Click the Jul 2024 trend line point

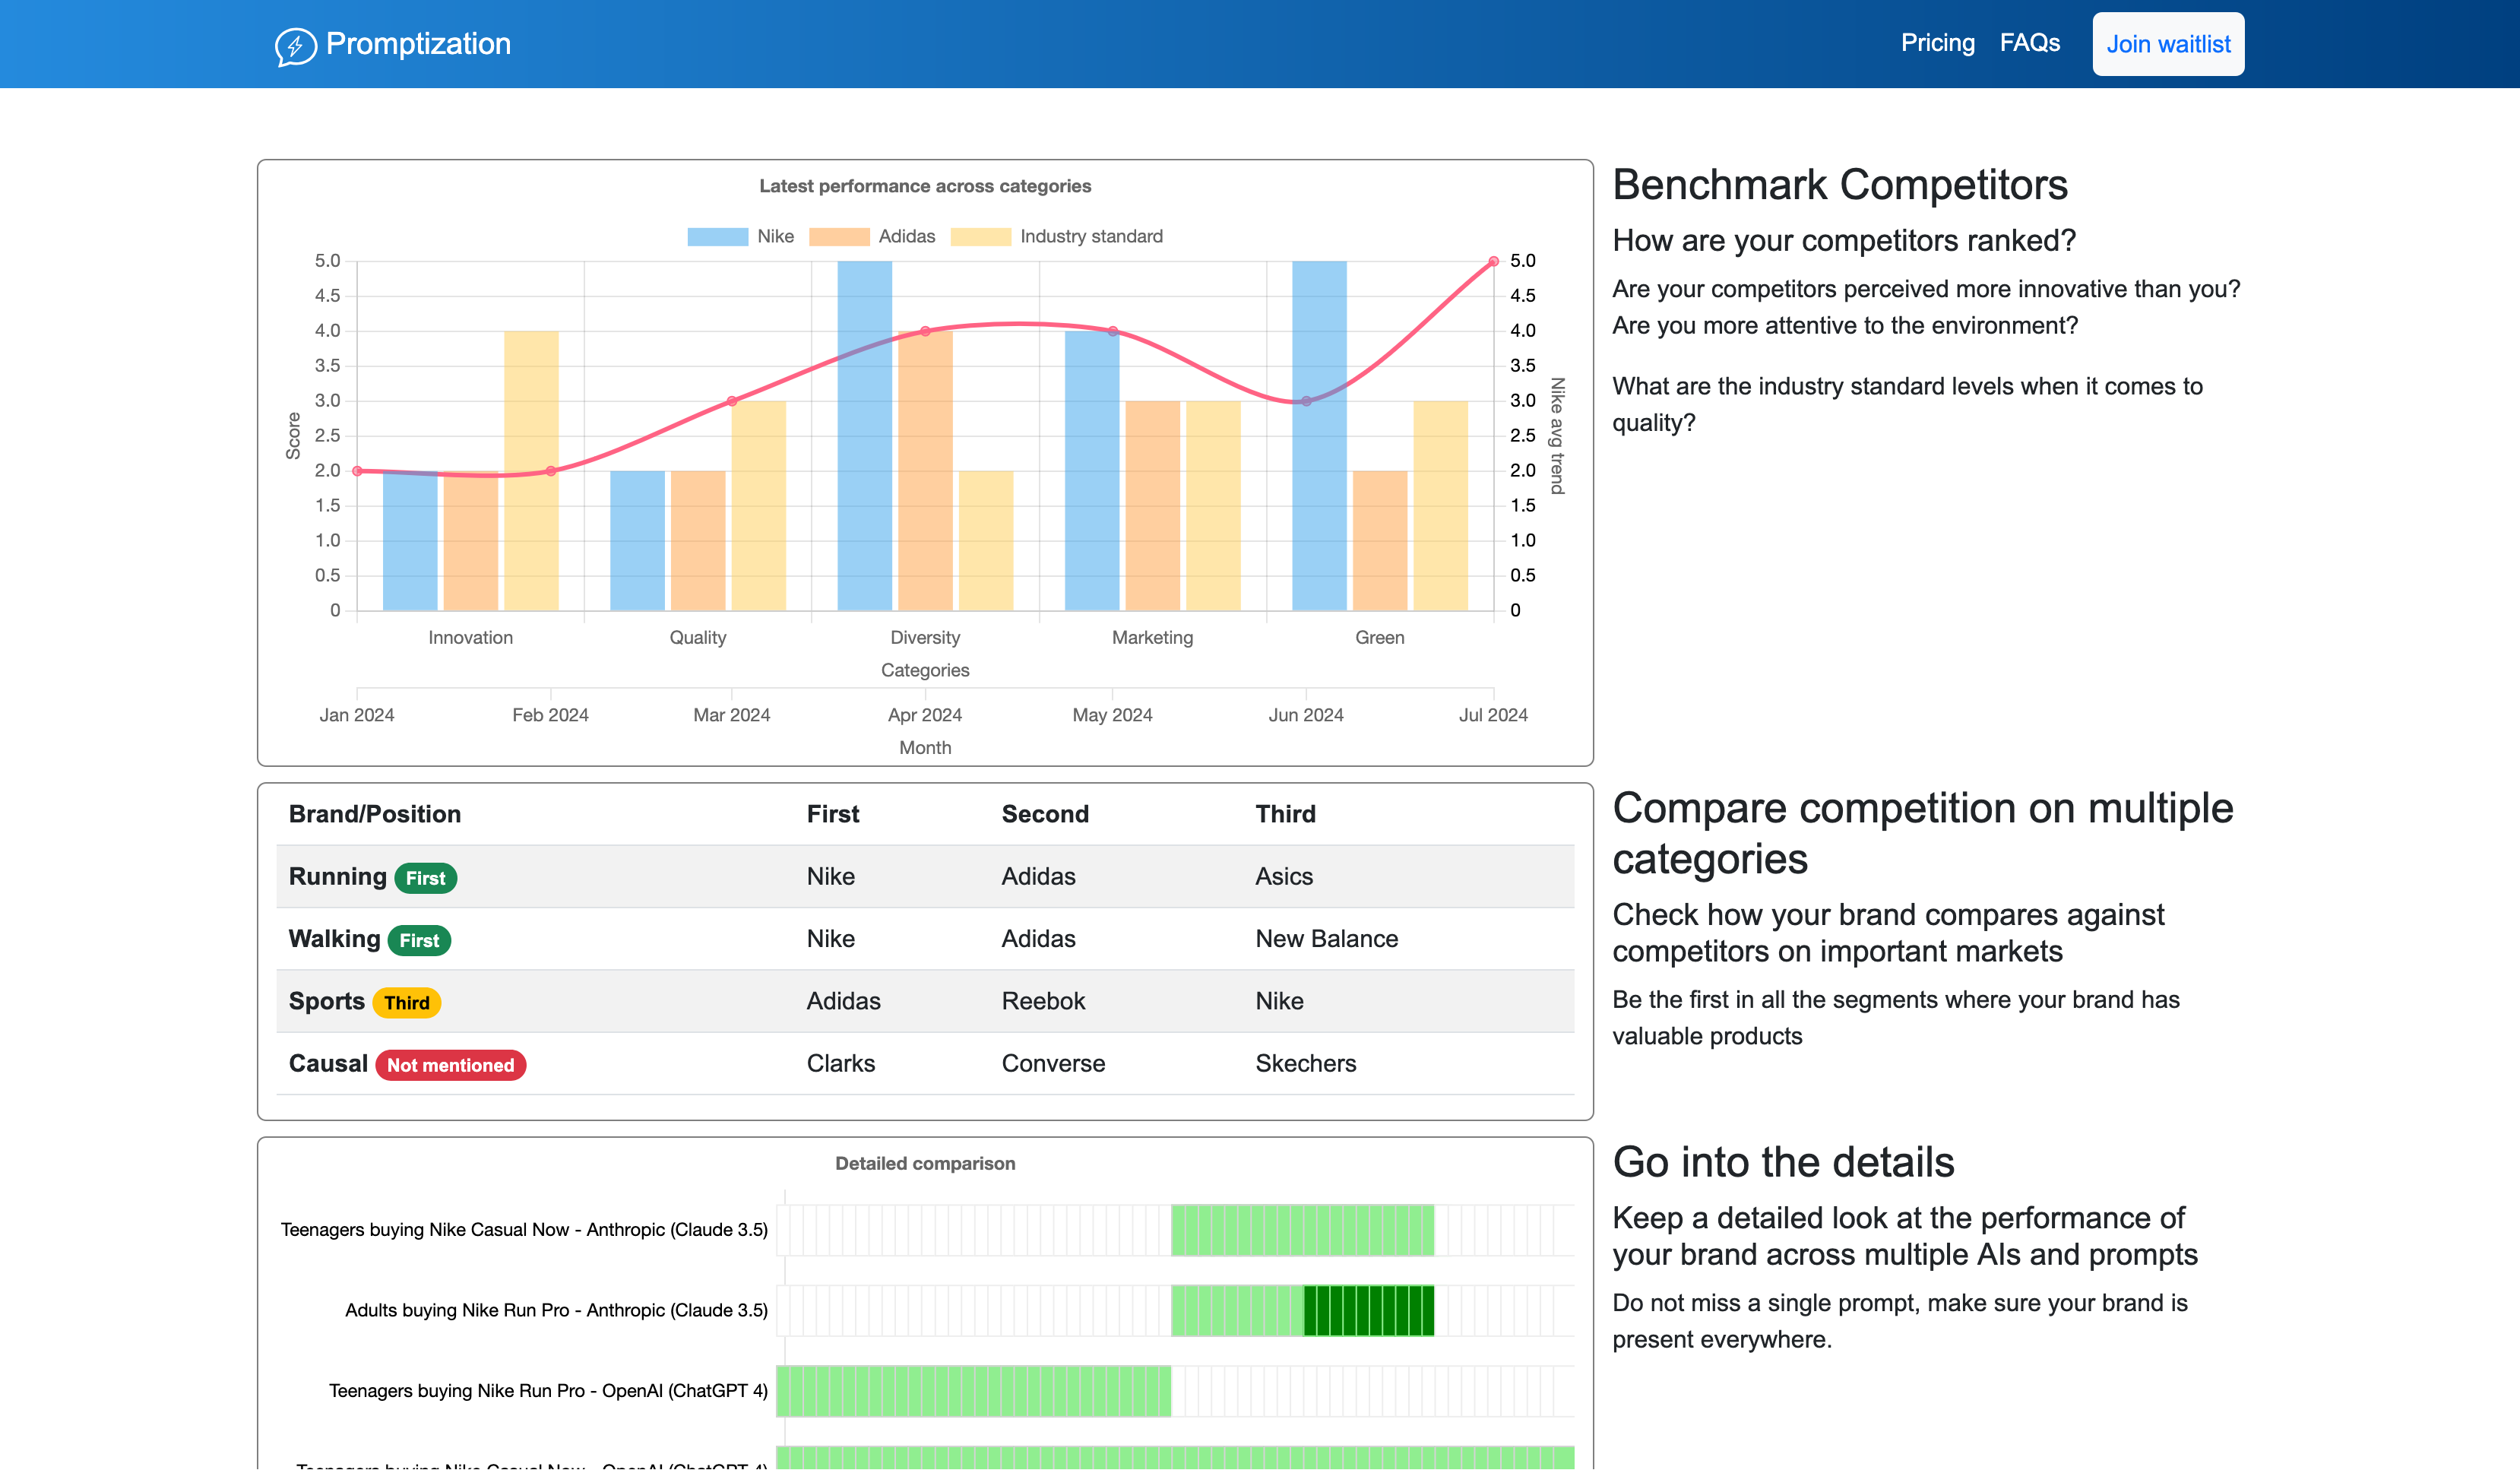coord(1493,261)
